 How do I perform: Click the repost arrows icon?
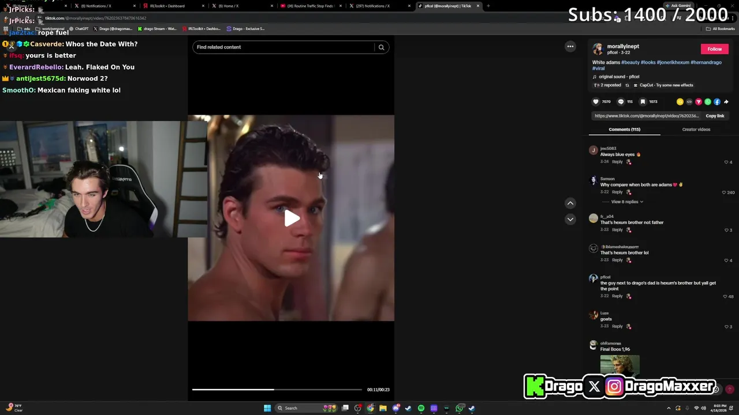pyautogui.click(x=627, y=85)
